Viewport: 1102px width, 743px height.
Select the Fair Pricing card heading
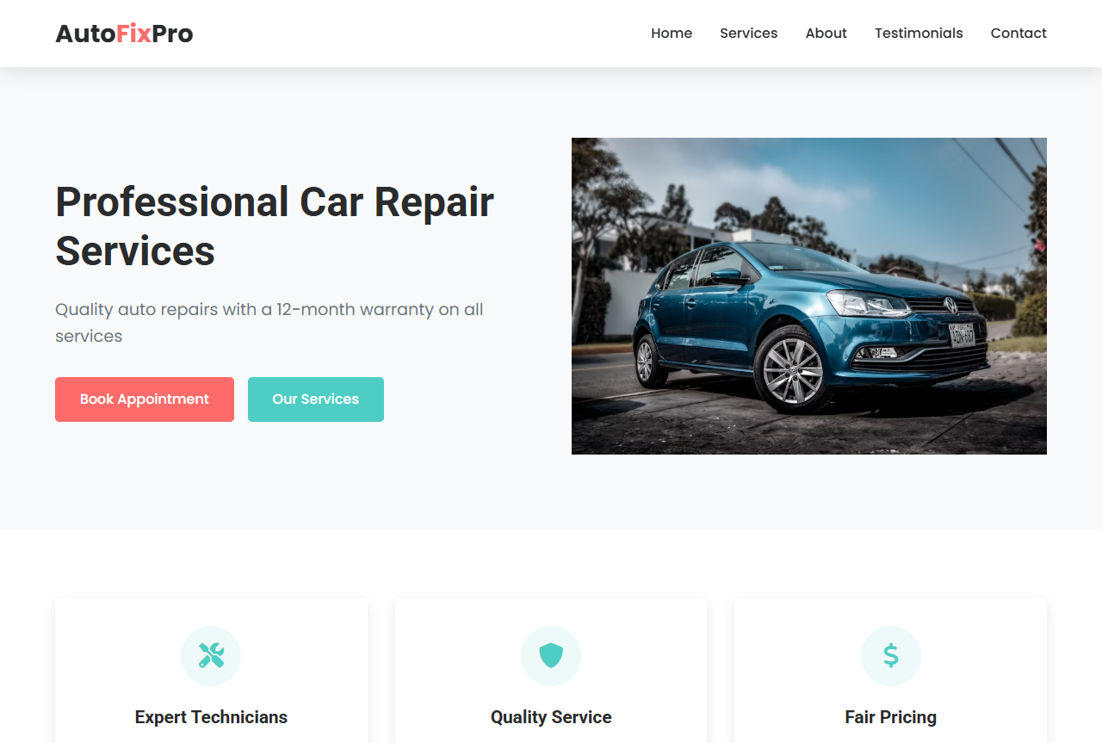[891, 717]
